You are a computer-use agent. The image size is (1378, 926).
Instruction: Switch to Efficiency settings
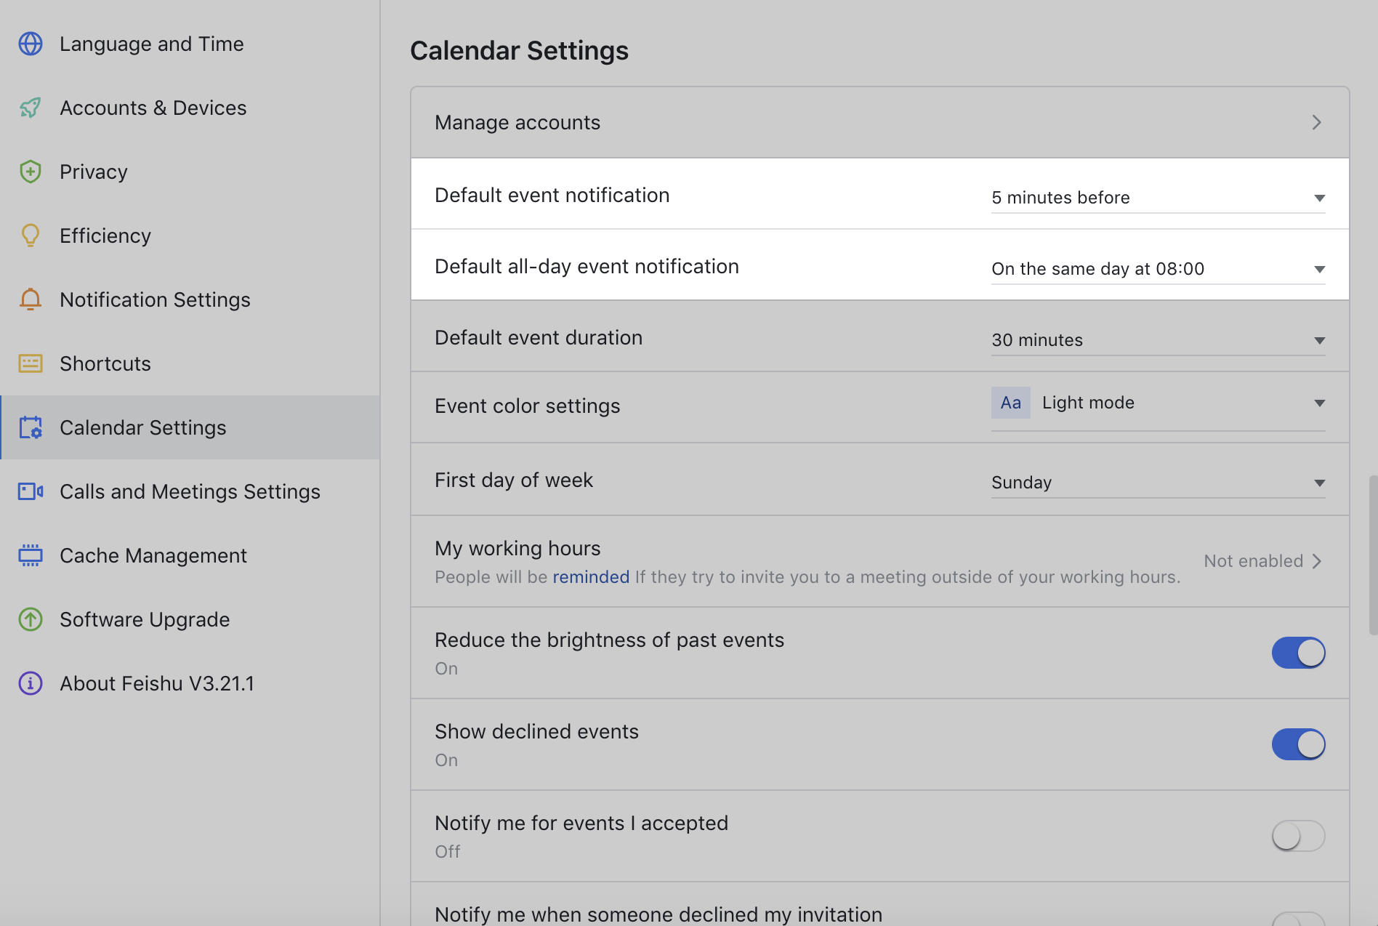coord(190,235)
